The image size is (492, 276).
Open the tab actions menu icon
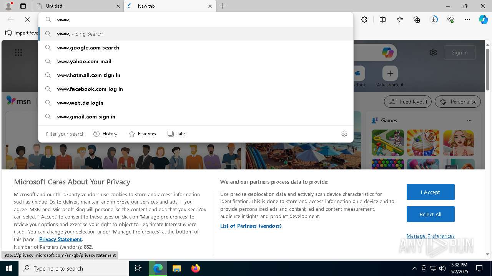click(x=23, y=6)
